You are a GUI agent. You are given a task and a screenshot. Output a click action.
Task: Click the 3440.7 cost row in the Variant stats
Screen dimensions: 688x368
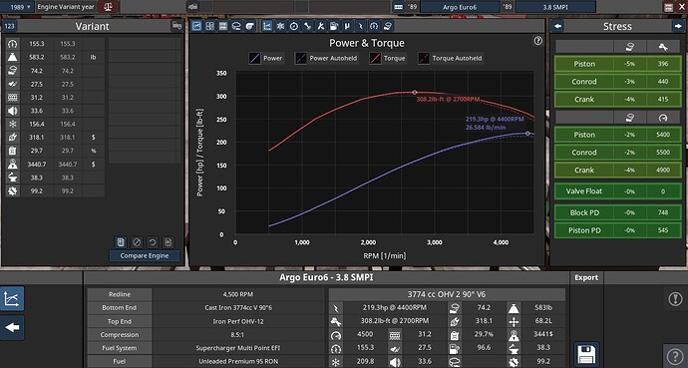click(55, 164)
